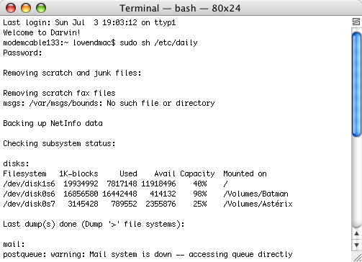This screenshot has width=362, height=262.
Task: Click the '/Volumes/Astérix' mount point
Action: click(x=258, y=204)
